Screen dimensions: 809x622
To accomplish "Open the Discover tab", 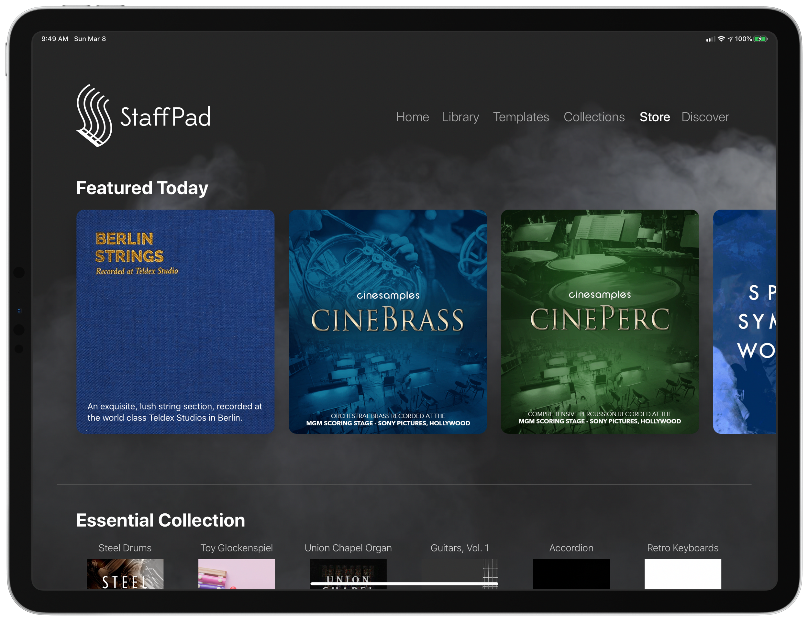I will (705, 117).
